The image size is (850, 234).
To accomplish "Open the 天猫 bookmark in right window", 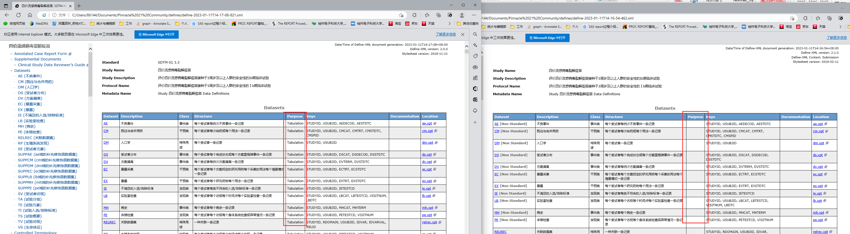I will click(x=819, y=27).
